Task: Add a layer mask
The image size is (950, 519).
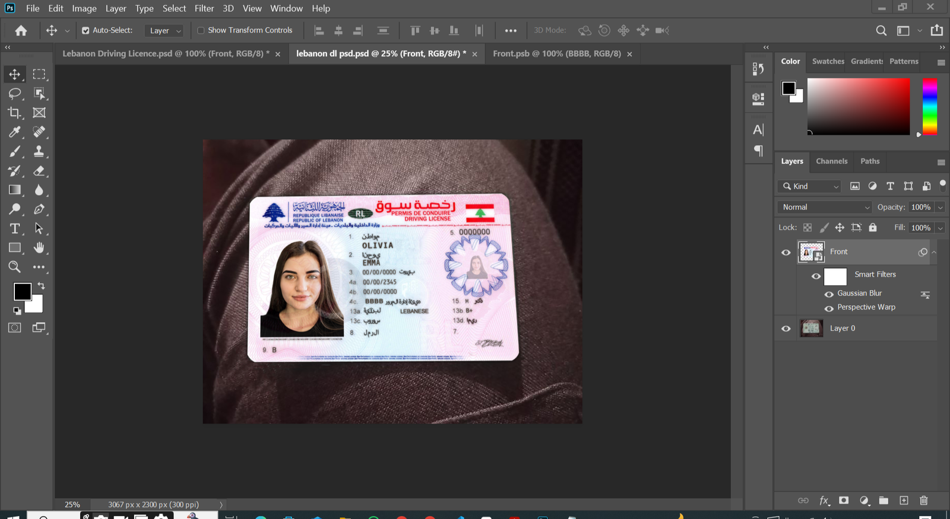Action: (844, 501)
